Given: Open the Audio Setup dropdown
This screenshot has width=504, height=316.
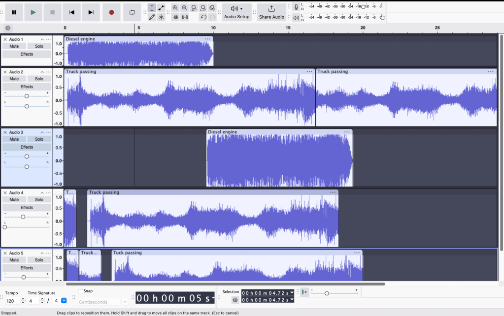Looking at the screenshot, I should 236,12.
